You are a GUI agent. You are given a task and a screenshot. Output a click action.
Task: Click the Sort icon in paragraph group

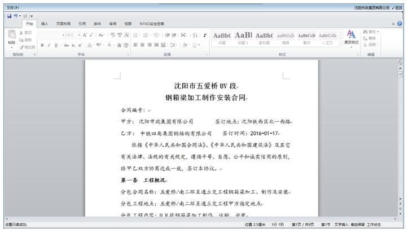click(x=195, y=35)
